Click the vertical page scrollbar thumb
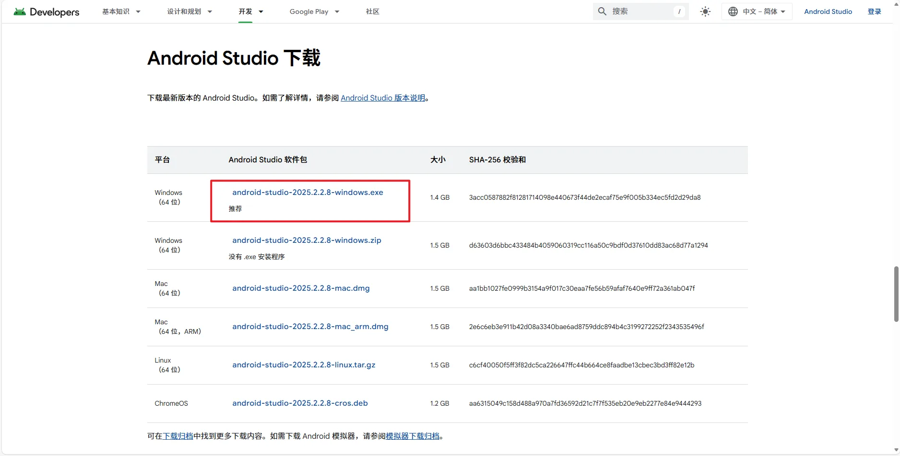900x456 pixels. coord(896,294)
